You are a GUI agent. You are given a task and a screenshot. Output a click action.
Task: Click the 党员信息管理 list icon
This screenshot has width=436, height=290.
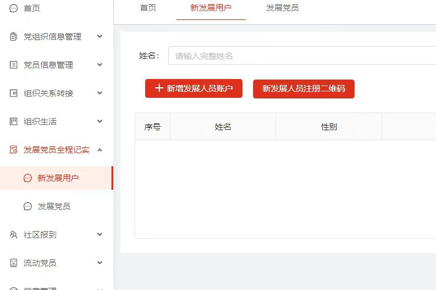[14, 65]
